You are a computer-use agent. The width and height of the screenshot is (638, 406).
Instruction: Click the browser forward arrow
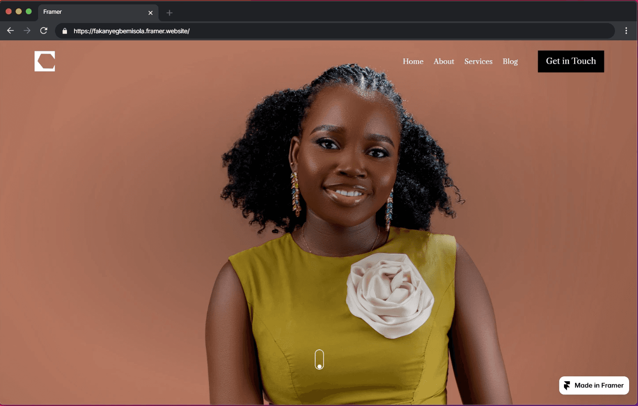[x=27, y=31]
